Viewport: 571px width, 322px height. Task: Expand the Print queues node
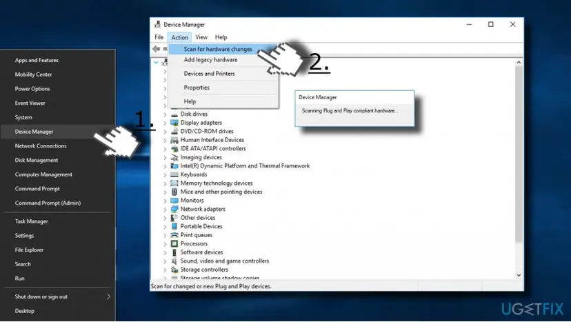(x=165, y=235)
